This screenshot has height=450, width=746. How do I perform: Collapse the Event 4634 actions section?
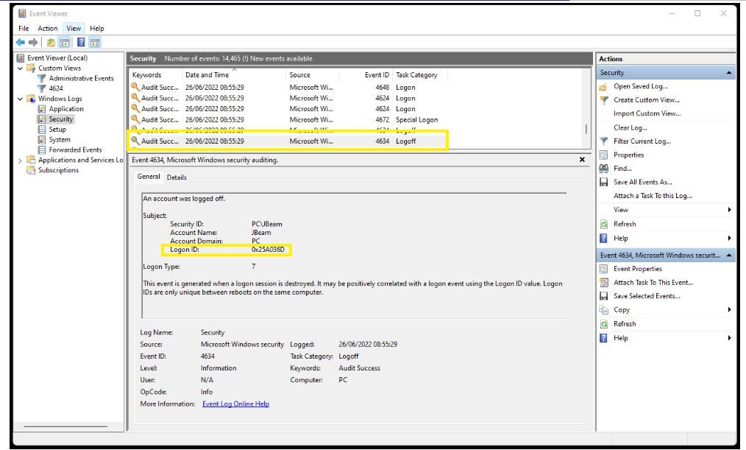coord(728,256)
